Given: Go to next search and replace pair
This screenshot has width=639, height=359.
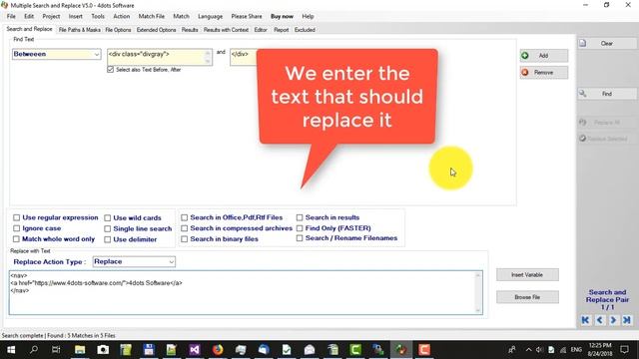Looking at the screenshot, I should 613,320.
